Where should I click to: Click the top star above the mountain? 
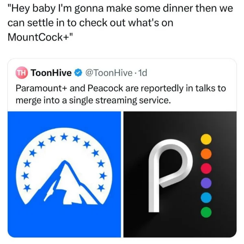[x=63, y=136]
